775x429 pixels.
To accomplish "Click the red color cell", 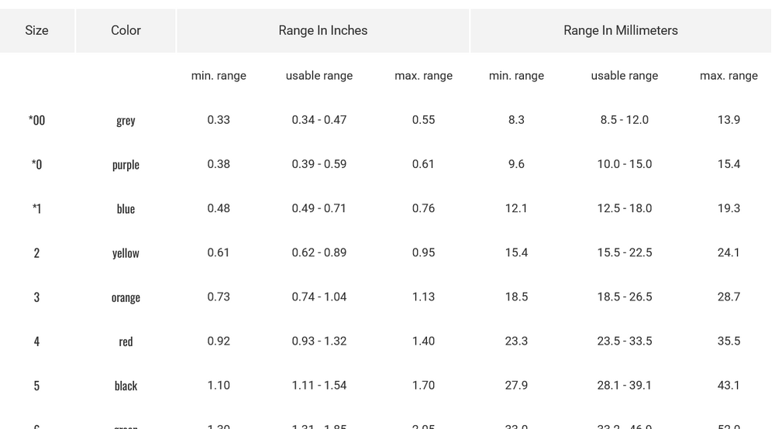I will 126,341.
